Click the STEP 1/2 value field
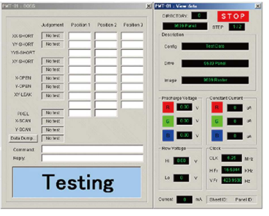This screenshot has height=216, width=269. (x=237, y=27)
